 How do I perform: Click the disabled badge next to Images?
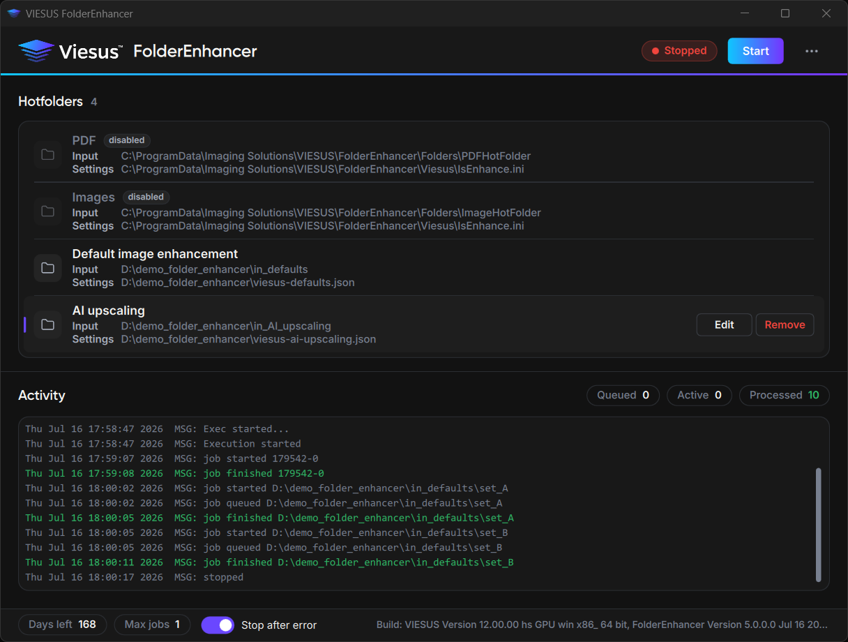click(x=146, y=197)
